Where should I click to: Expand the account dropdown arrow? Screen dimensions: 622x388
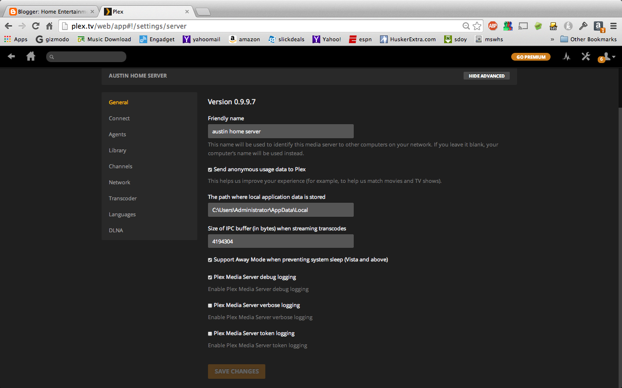tap(614, 56)
